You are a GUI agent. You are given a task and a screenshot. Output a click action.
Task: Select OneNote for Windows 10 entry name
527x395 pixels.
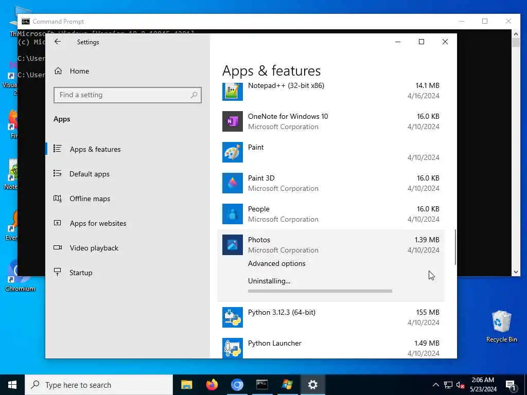pyautogui.click(x=288, y=117)
